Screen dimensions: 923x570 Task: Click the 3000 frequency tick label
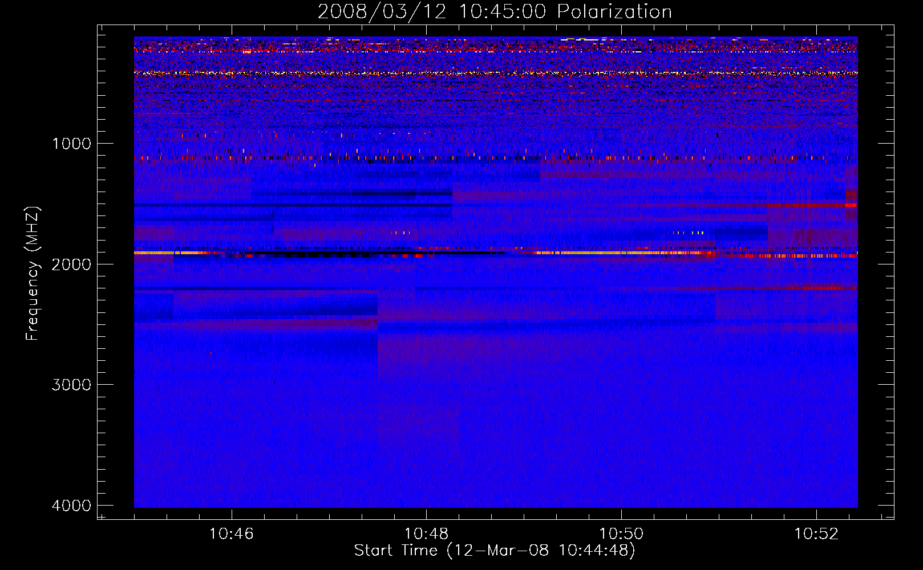pos(71,385)
